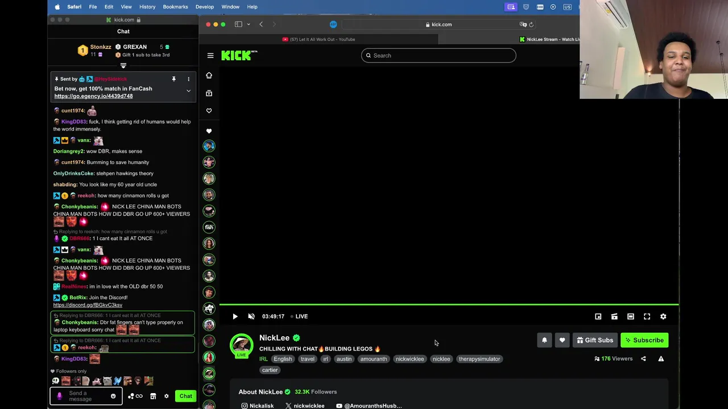728x409 pixels.
Task: Open the nickwicklee X profile link
Action: click(305, 406)
